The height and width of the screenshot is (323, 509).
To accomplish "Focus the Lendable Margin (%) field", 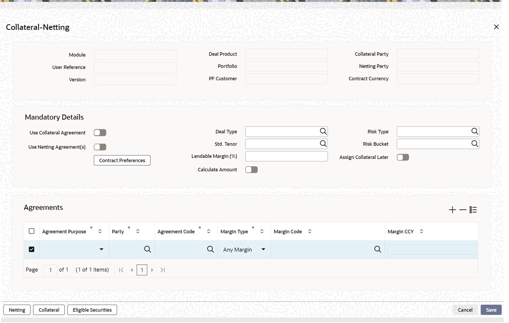I will click(287, 156).
